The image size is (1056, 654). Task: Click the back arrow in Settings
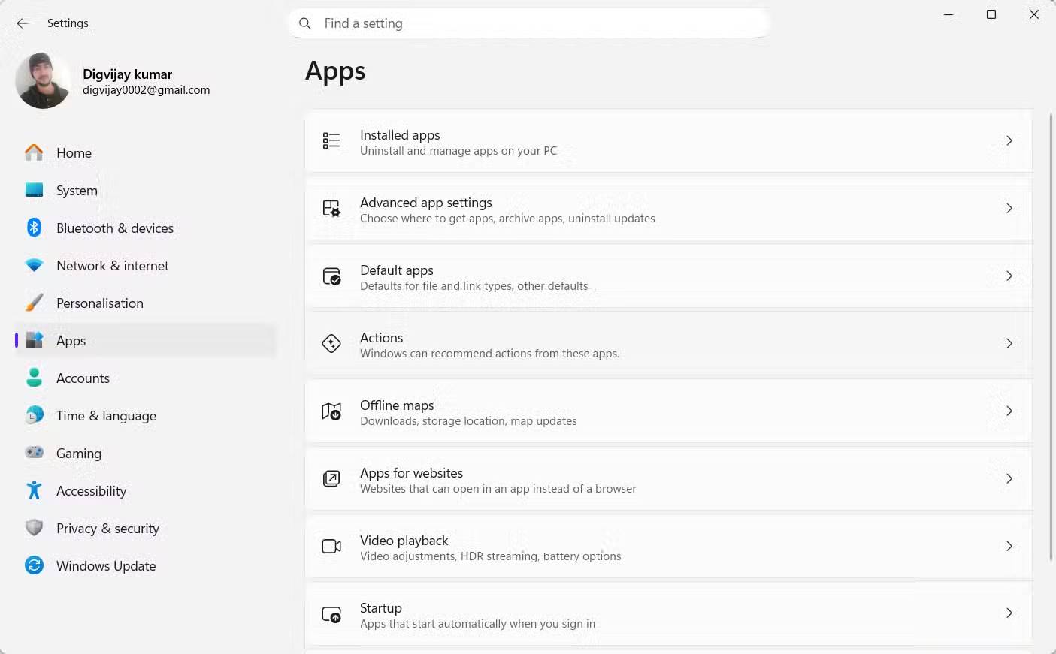pyautogui.click(x=23, y=23)
